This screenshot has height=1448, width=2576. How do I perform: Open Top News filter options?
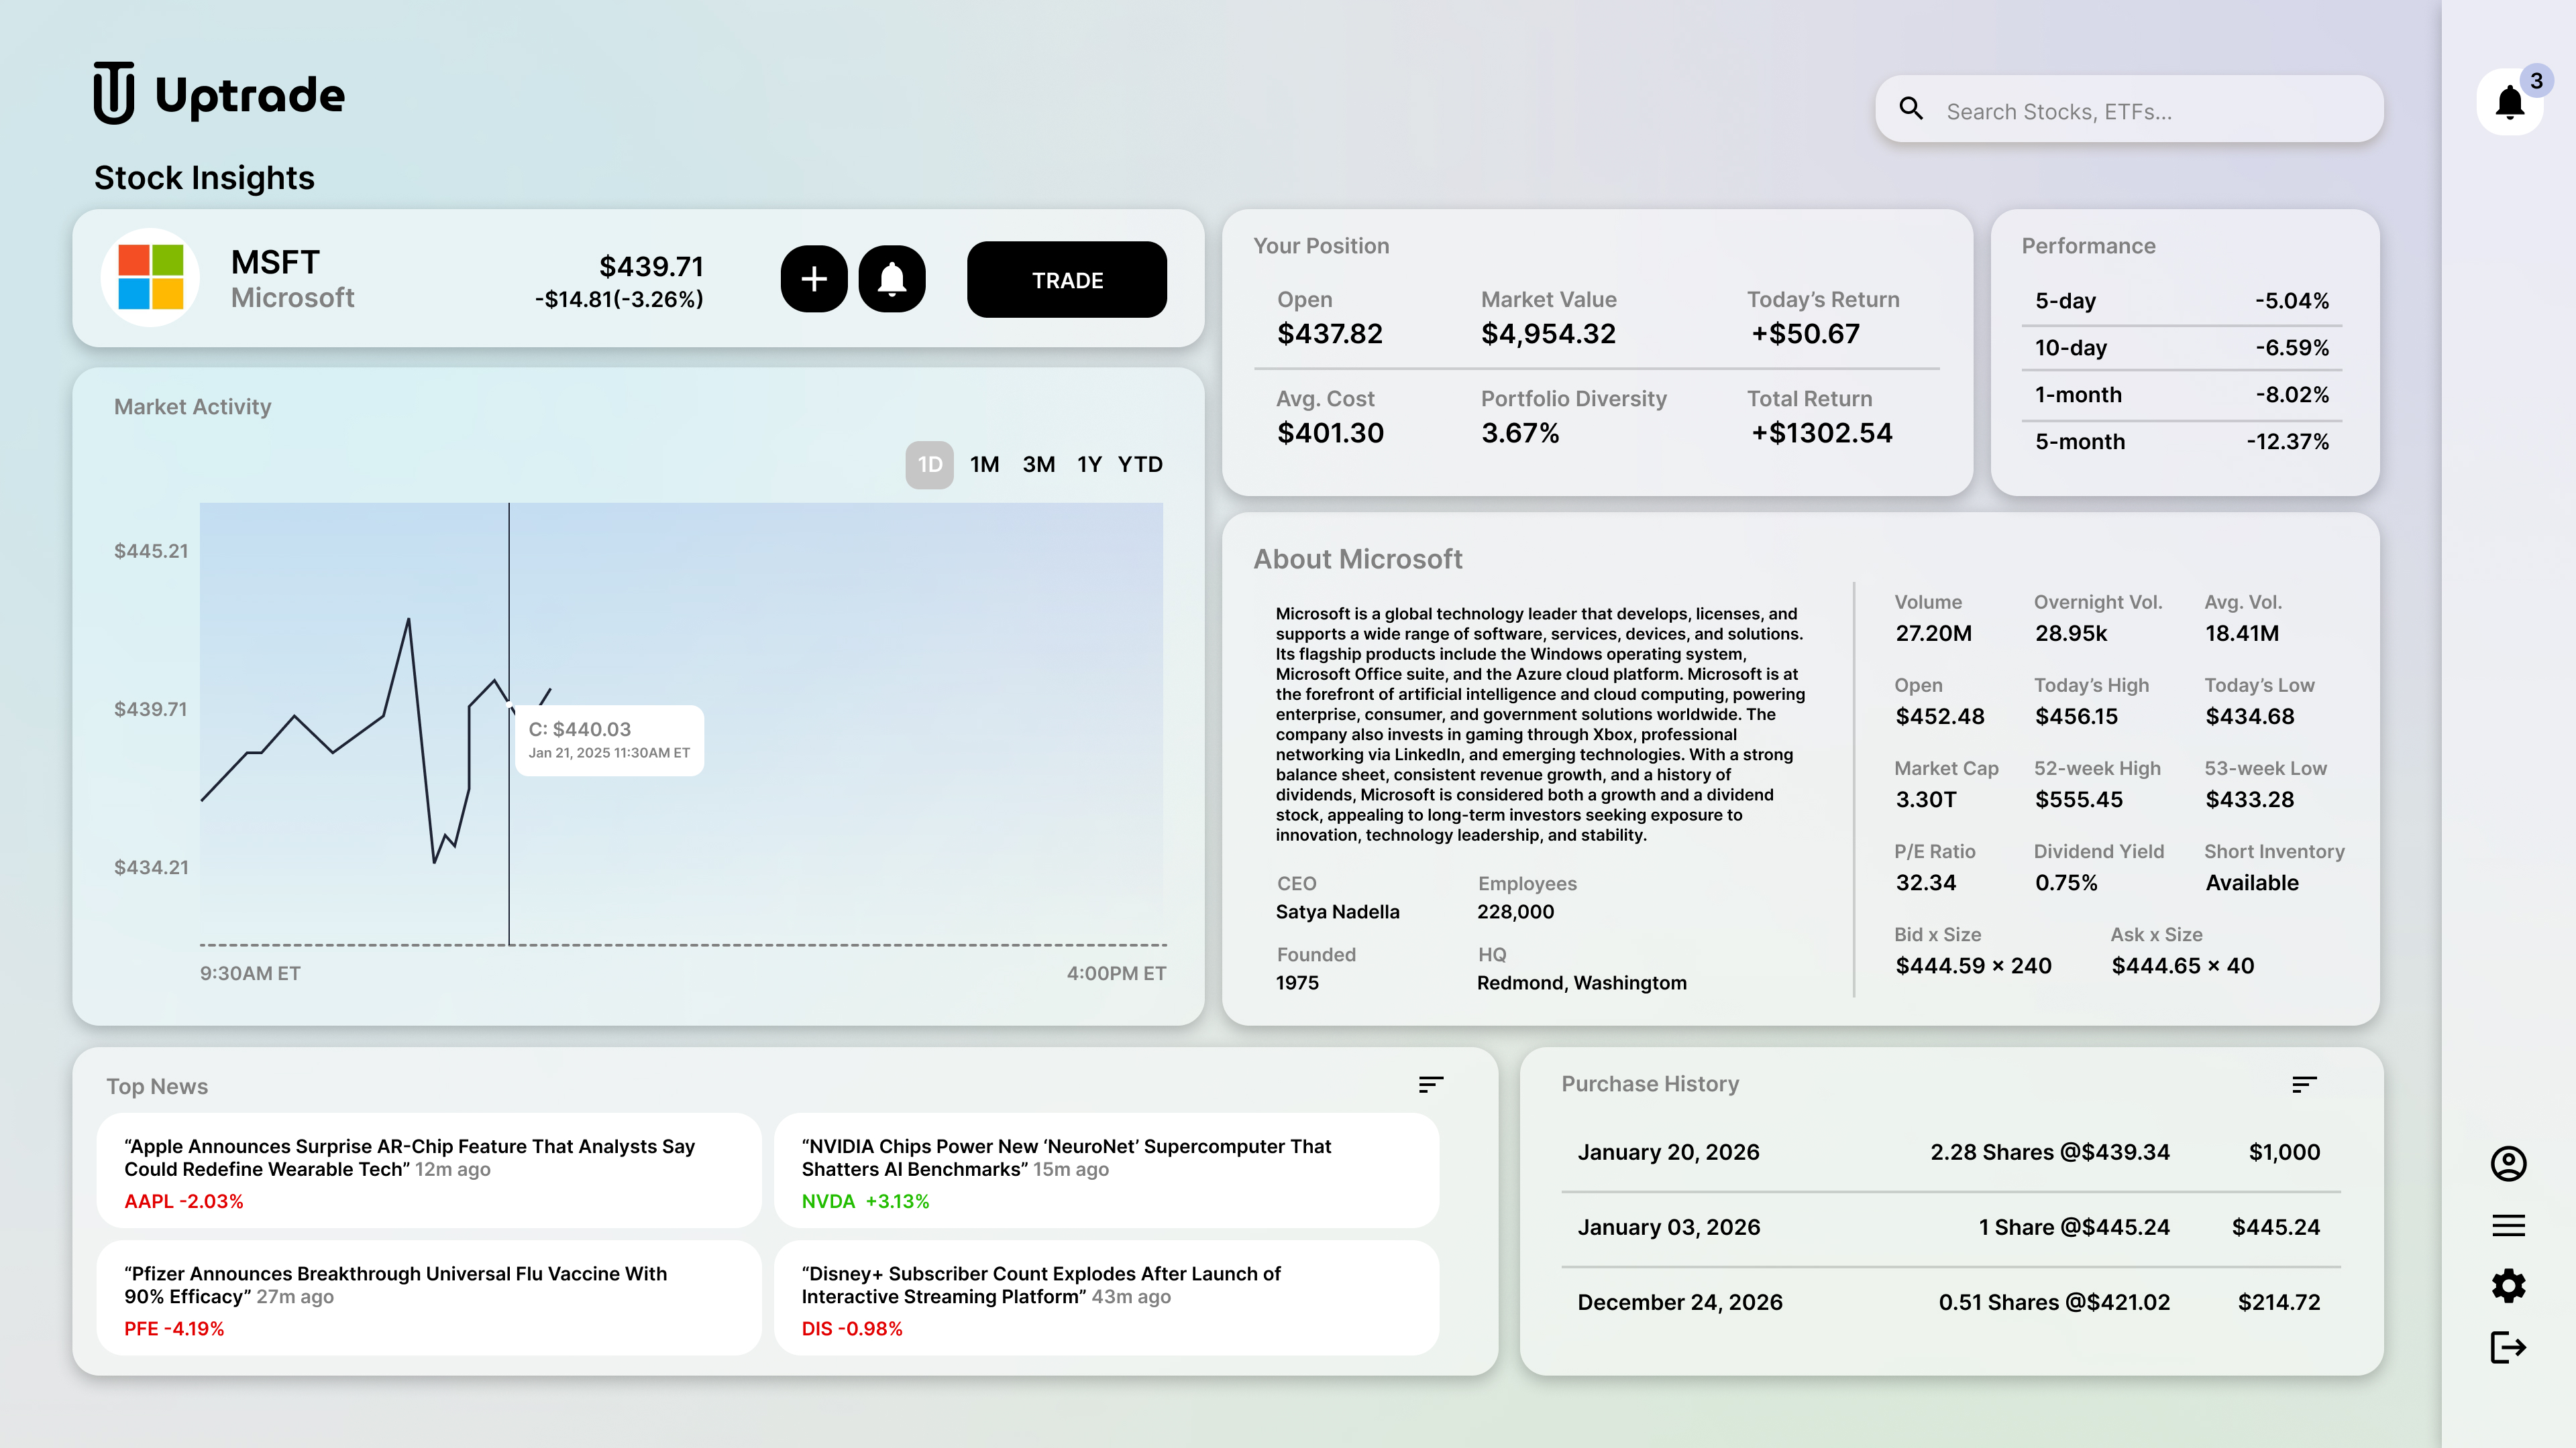tap(1431, 1084)
